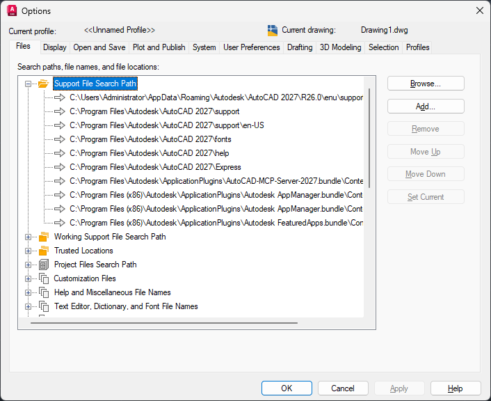Click the current drawing icon
The image size is (491, 401).
[x=273, y=31]
